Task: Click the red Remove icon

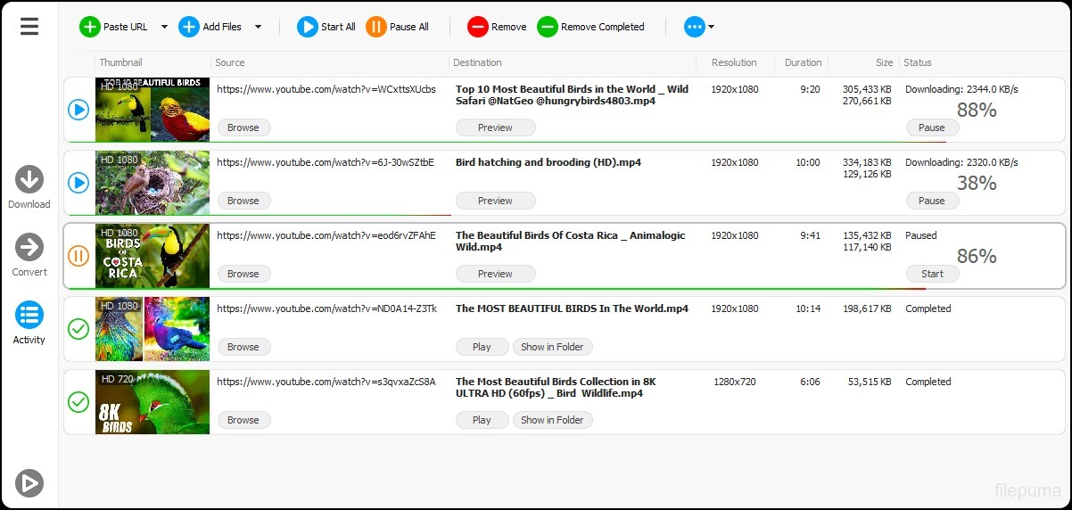Action: (478, 27)
